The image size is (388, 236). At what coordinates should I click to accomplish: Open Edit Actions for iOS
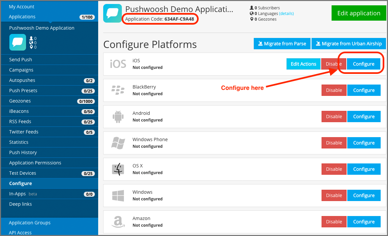pyautogui.click(x=304, y=64)
